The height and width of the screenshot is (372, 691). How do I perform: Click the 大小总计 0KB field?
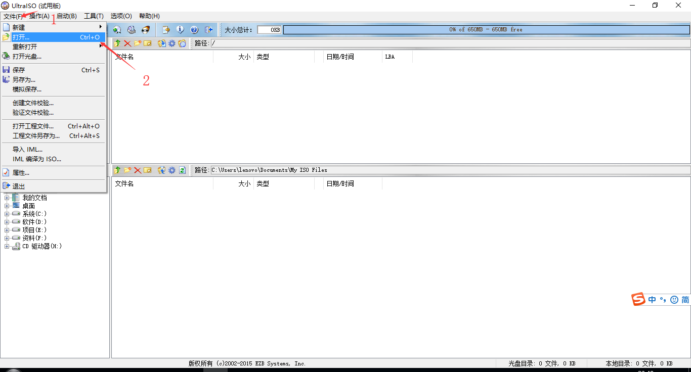point(269,30)
